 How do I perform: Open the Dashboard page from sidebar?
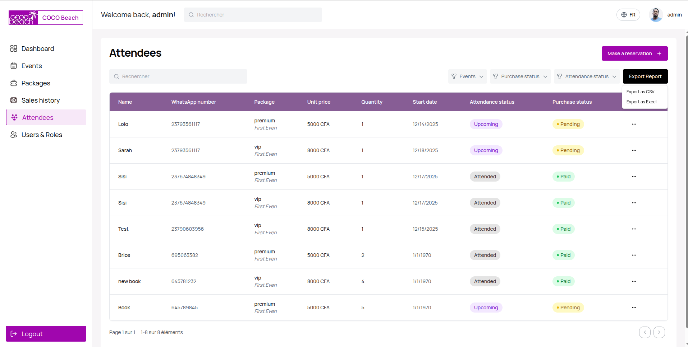click(37, 49)
